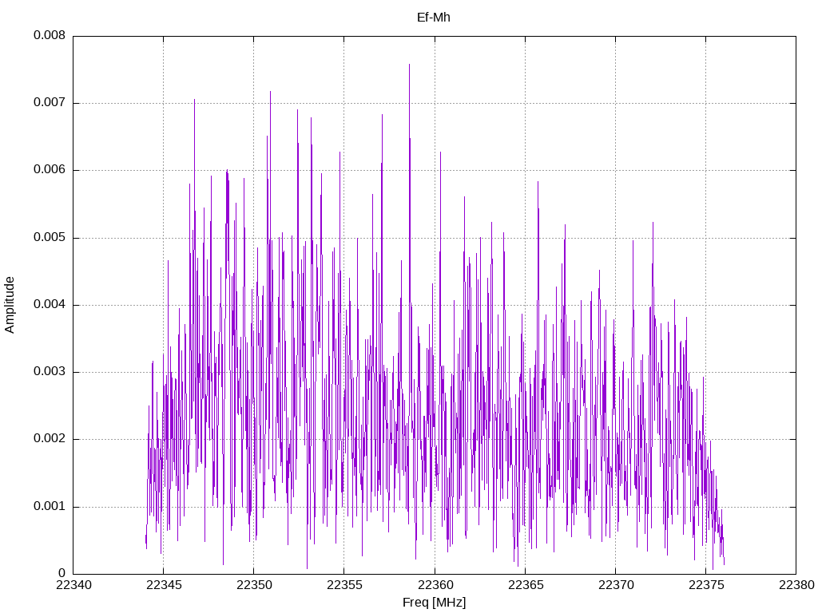
Task: Select the y-axis value 0.004
Action: (50, 304)
